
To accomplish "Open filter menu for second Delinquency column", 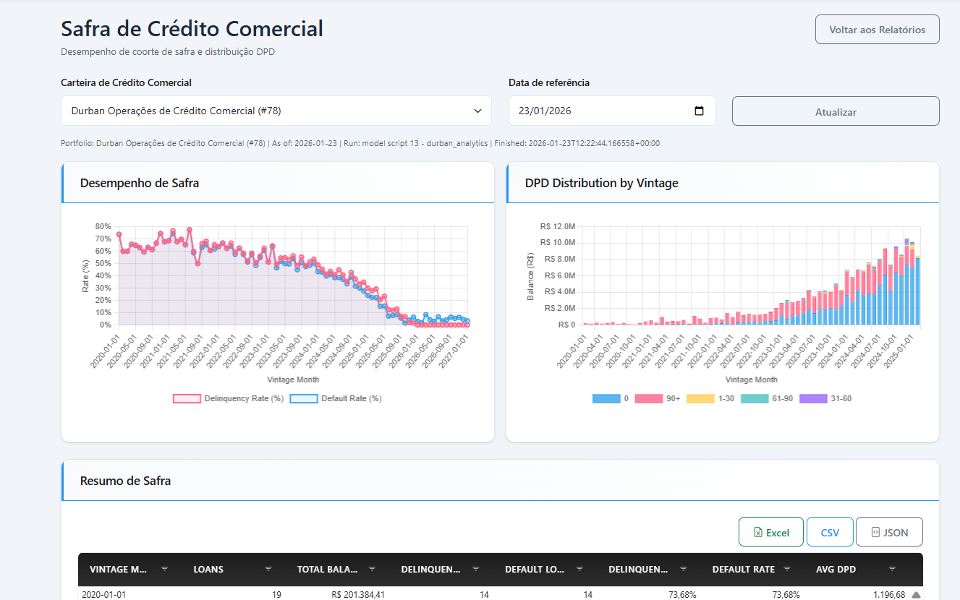I will (x=683, y=569).
